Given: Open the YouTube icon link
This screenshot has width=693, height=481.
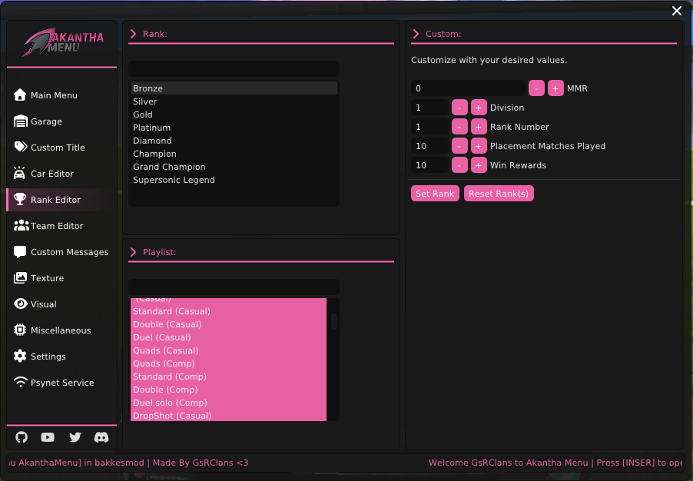Looking at the screenshot, I should click(48, 437).
